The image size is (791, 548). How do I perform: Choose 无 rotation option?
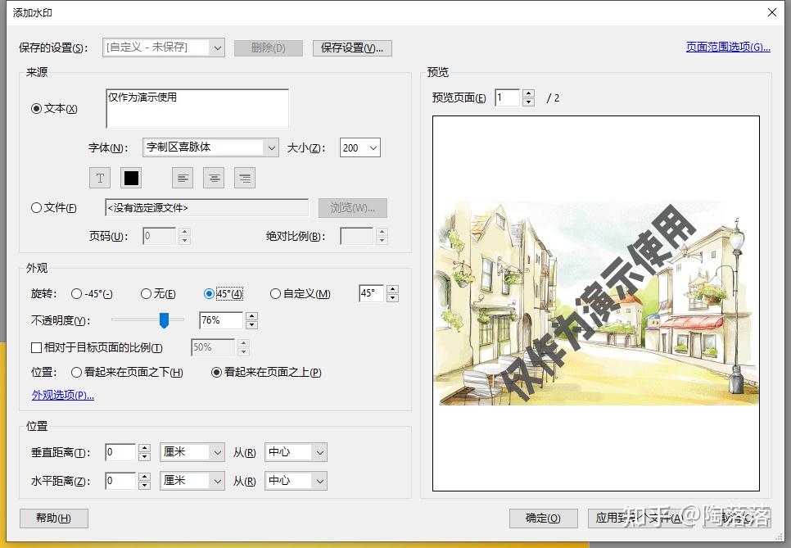tap(146, 293)
